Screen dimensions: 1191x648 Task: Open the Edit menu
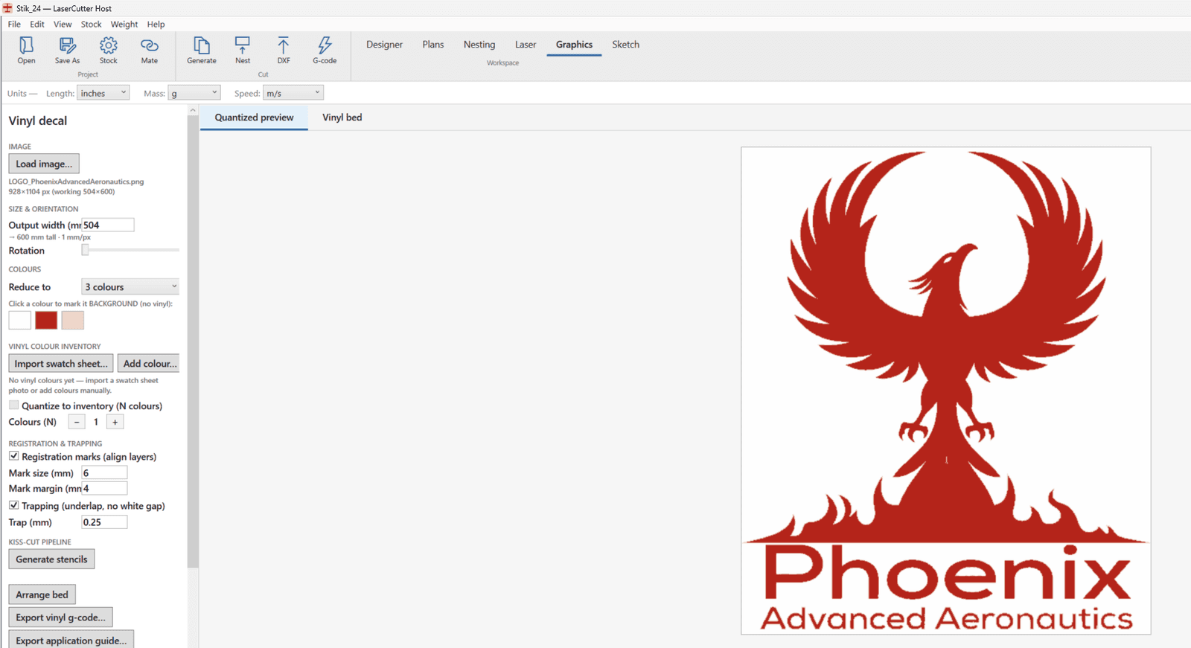click(x=37, y=24)
